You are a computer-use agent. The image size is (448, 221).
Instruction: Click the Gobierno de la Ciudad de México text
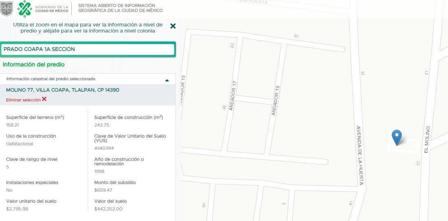(x=52, y=9)
